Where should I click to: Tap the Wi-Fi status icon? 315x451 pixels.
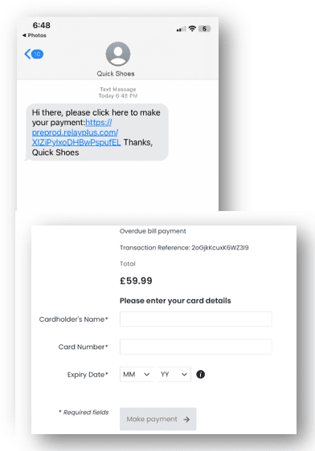coord(192,28)
